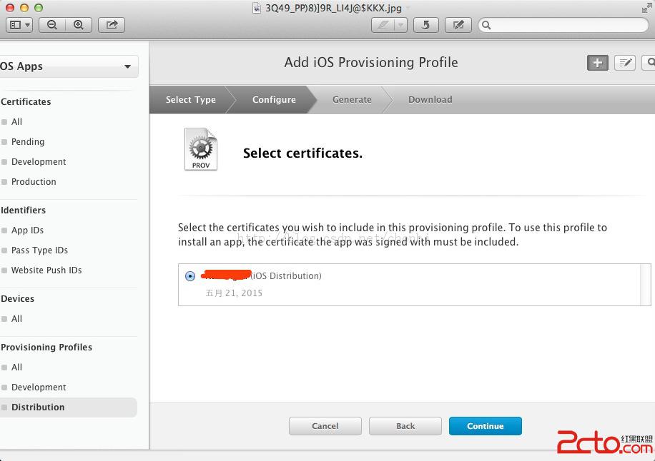Viewport: 655px width, 461px height.
Task: Click the Share icon in the toolbar
Action: (112, 25)
